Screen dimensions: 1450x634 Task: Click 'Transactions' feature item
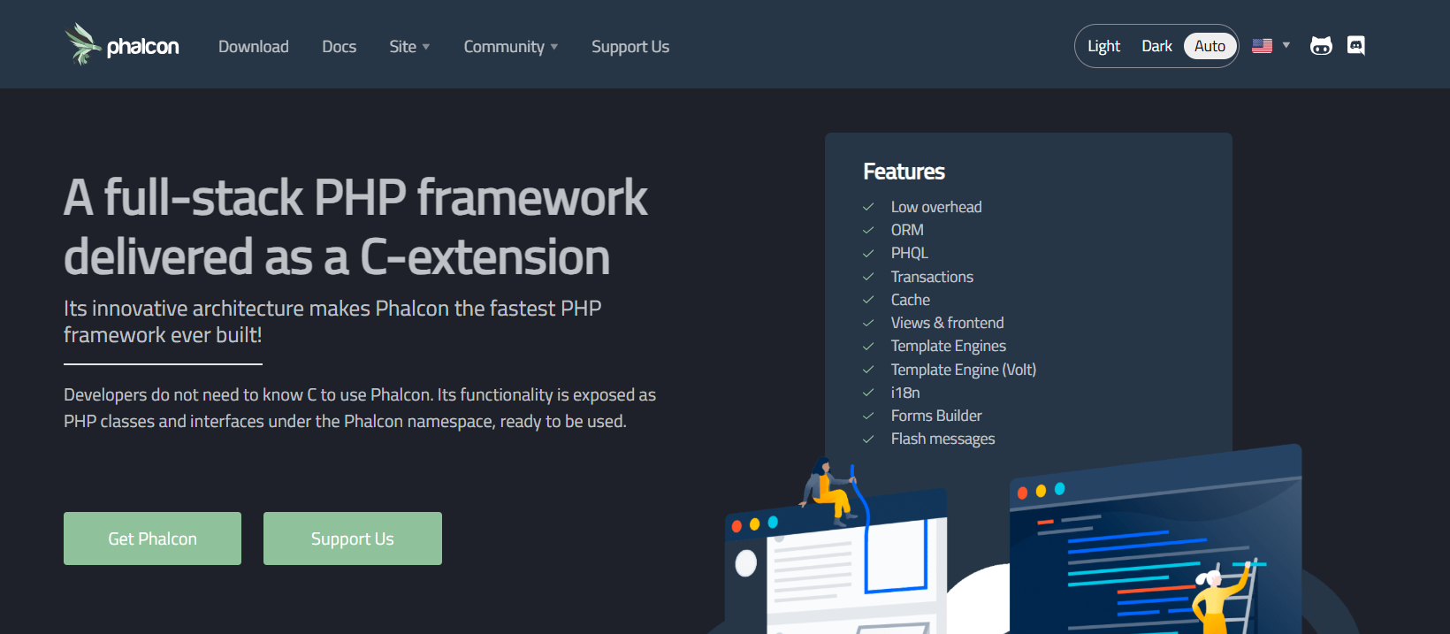click(932, 277)
